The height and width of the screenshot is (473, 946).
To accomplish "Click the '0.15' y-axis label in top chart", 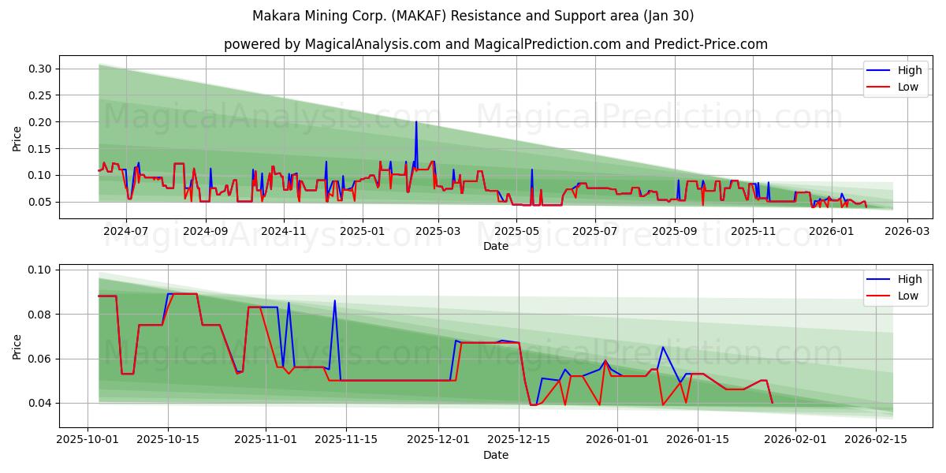I will tap(41, 149).
